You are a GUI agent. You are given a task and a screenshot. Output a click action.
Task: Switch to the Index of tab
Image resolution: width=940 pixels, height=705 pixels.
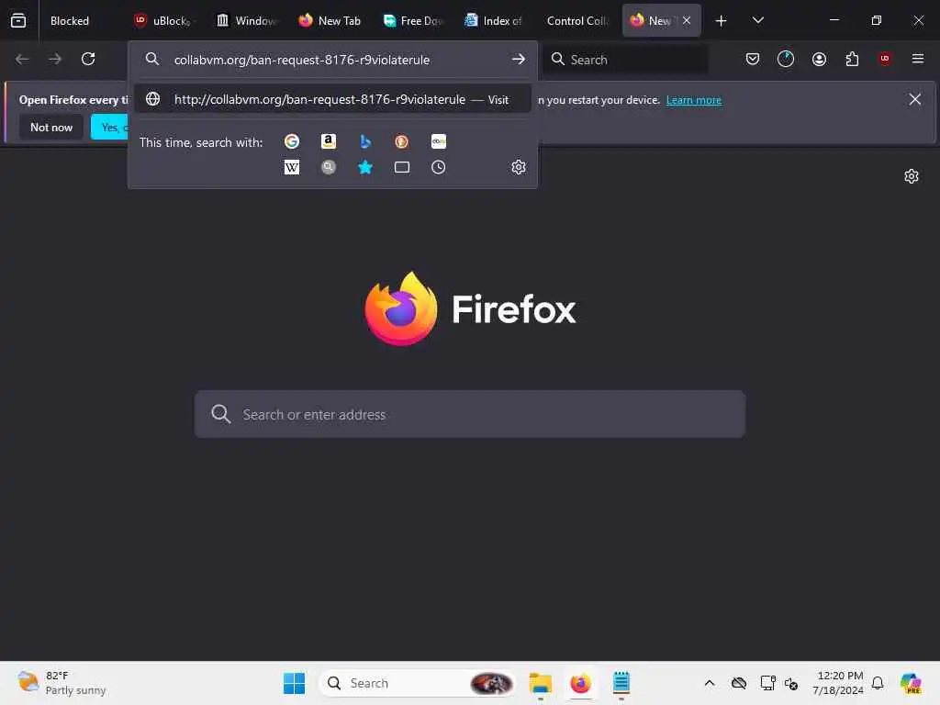pos(494,21)
